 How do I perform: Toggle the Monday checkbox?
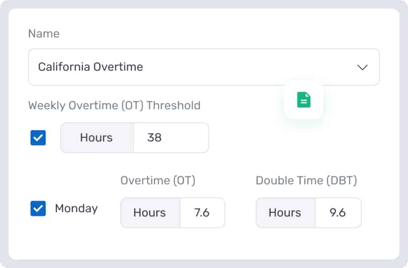click(38, 209)
